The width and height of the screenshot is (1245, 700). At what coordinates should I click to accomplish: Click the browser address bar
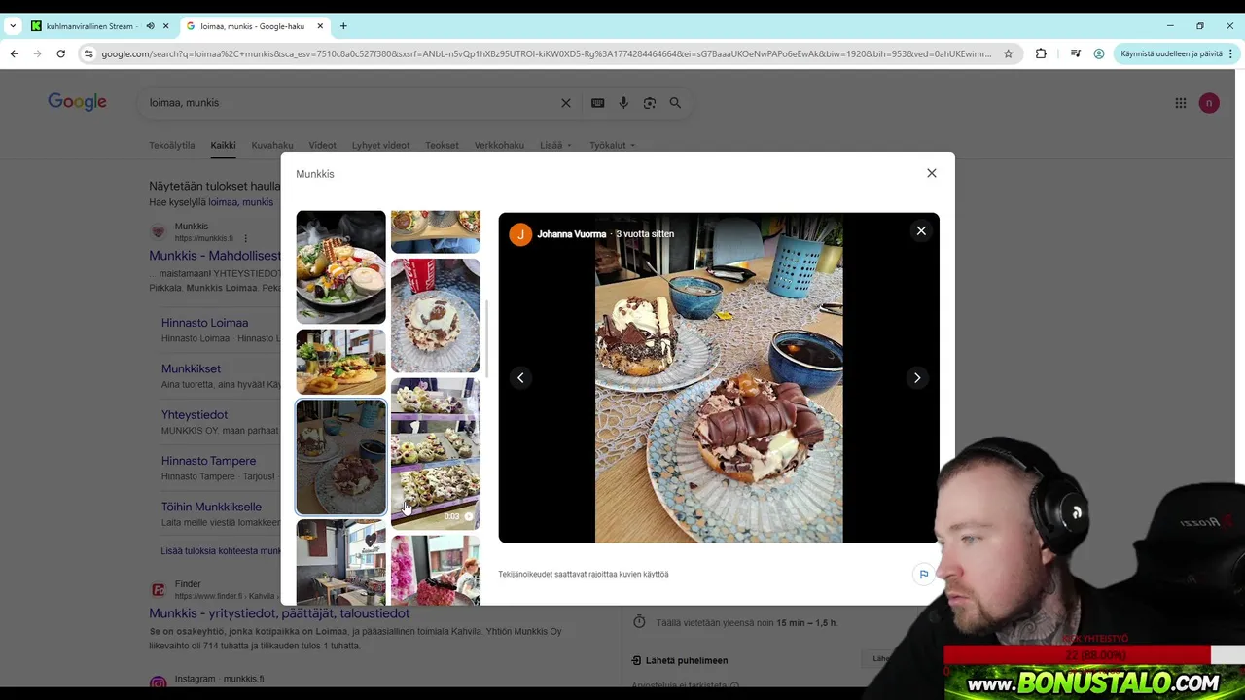coord(545,53)
